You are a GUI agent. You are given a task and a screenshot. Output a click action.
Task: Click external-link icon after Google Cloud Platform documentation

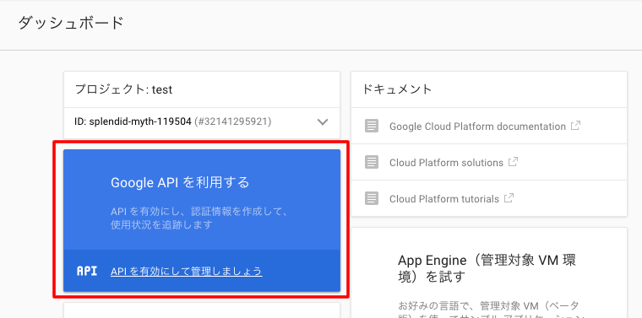pos(575,126)
